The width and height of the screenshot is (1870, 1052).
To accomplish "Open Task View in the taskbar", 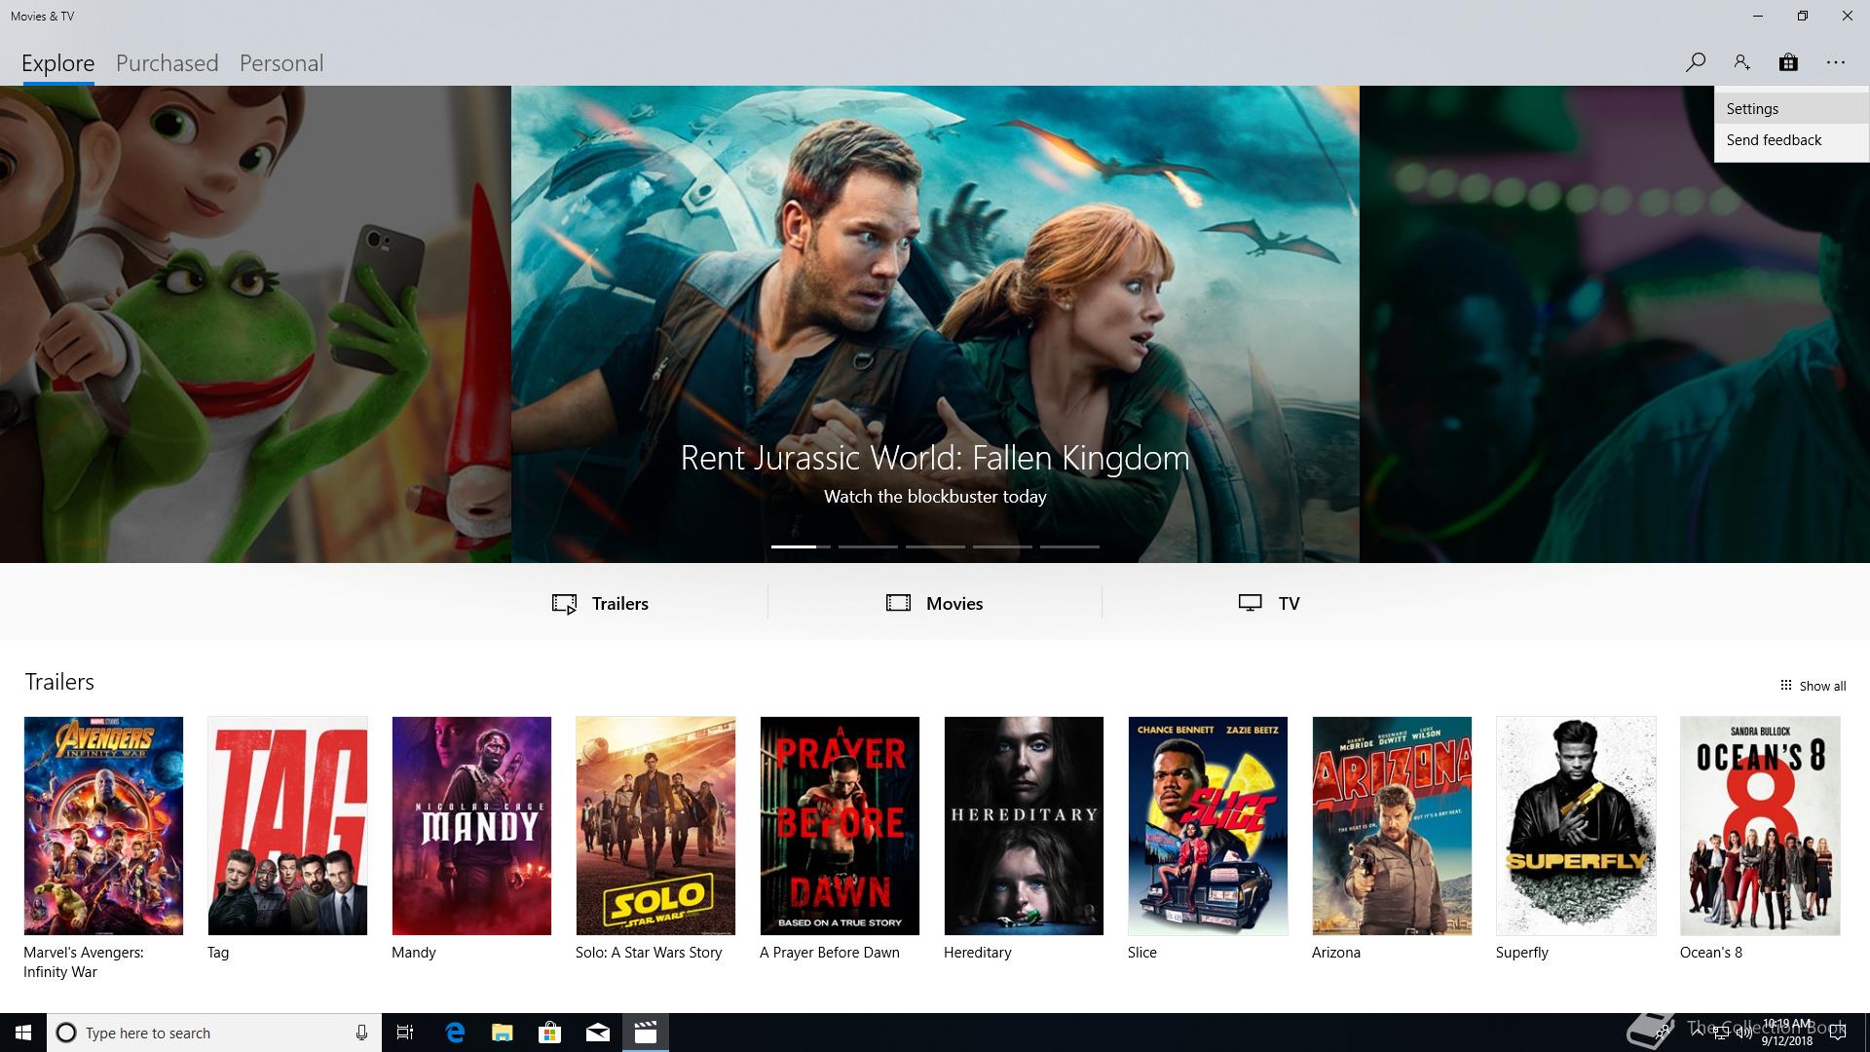I will (x=405, y=1033).
